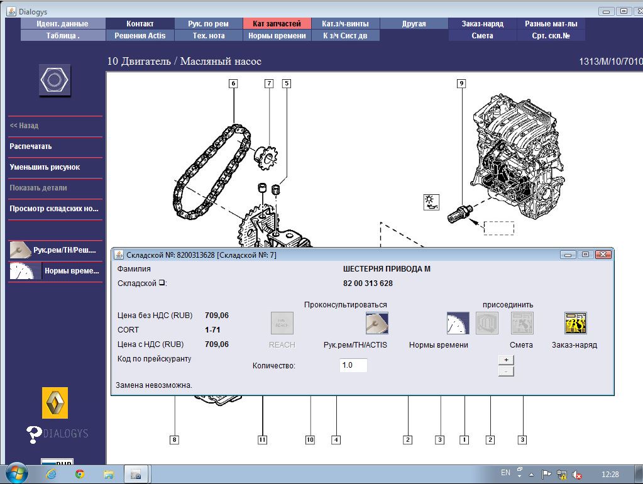Open the Тех. нота tab
Image resolution: width=643 pixels, height=484 pixels.
point(208,36)
